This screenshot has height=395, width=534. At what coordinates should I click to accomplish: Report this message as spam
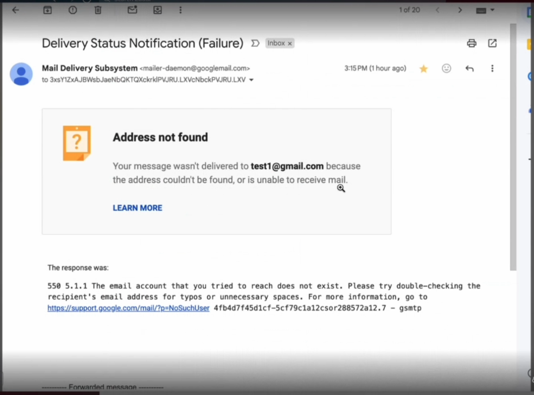pyautogui.click(x=73, y=10)
